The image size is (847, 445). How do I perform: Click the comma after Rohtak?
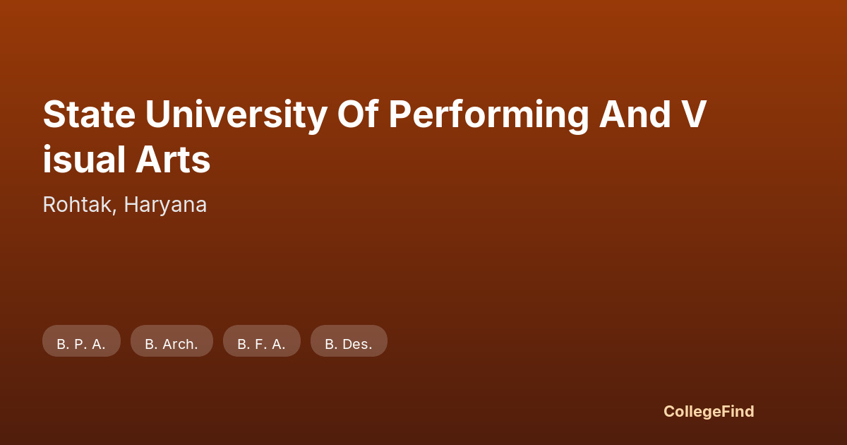[116, 210]
